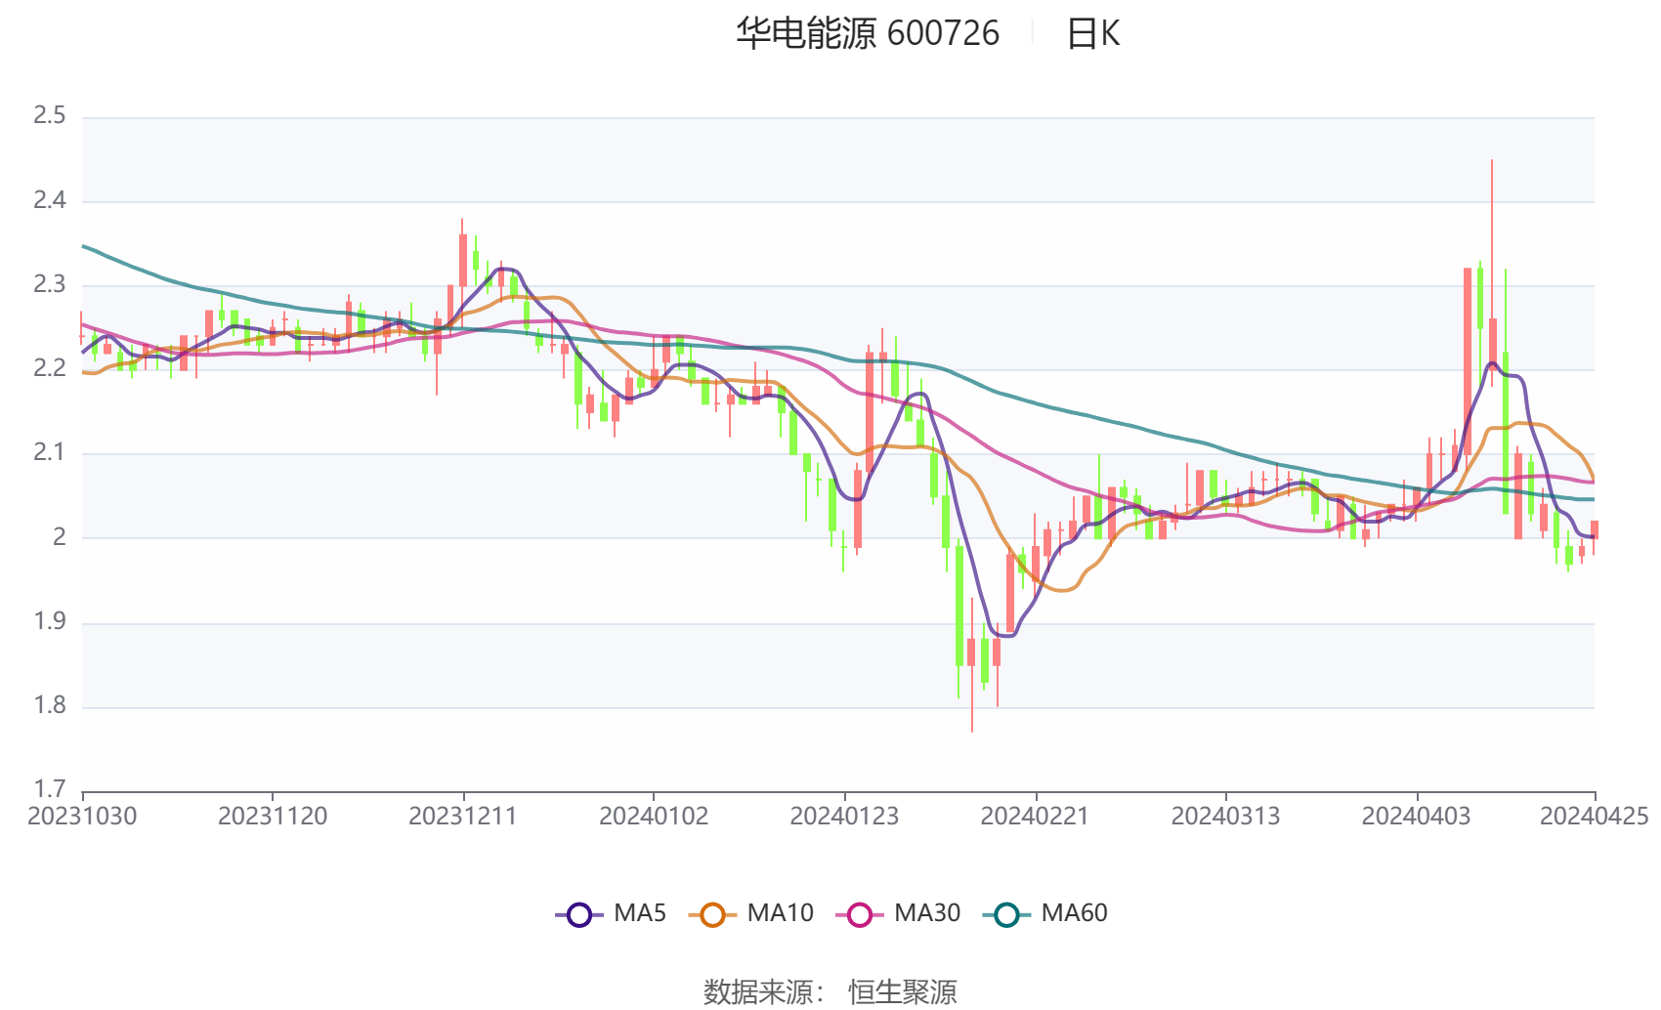Toggle the MA5 legend circle icon
1661x1010 pixels.
[579, 914]
